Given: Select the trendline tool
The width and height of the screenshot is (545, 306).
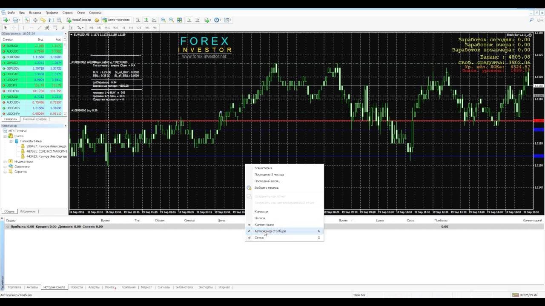Looking at the screenshot, I should pyautogui.click(x=39, y=28).
